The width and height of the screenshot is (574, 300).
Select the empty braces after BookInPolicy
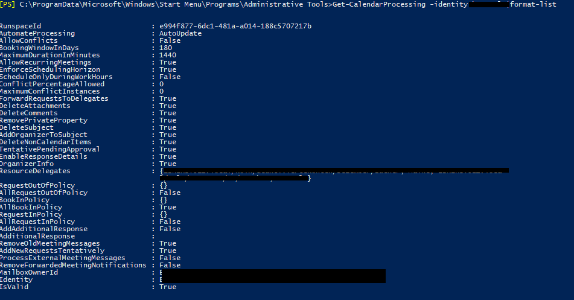click(x=164, y=200)
